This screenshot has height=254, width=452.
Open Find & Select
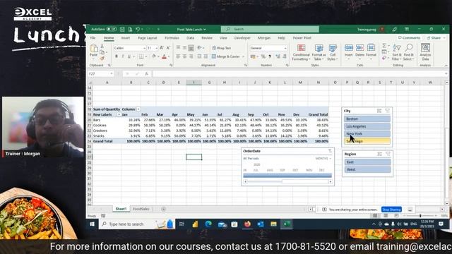coord(408,52)
